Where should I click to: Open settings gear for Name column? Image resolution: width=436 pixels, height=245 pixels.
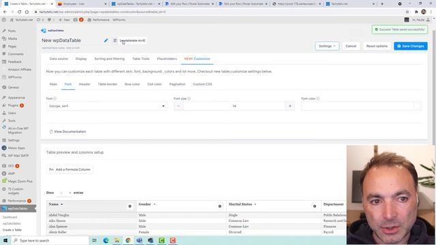point(130,206)
